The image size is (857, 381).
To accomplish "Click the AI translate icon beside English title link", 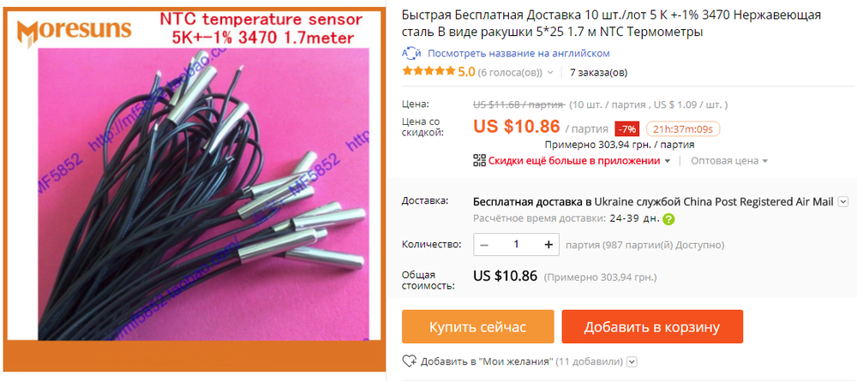I will click(x=411, y=53).
